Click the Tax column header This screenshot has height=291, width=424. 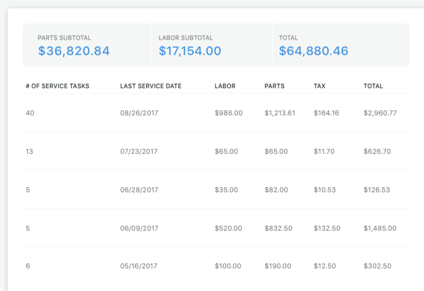click(x=319, y=86)
